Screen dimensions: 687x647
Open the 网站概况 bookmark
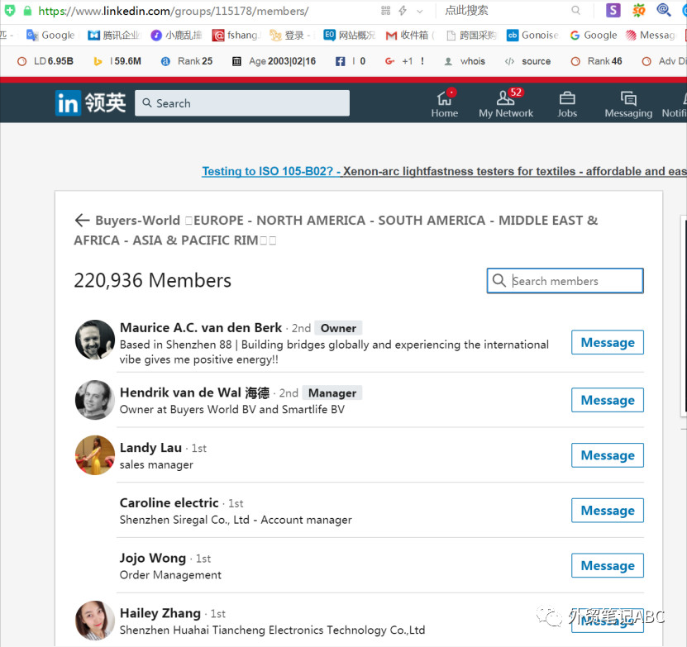pyautogui.click(x=349, y=35)
